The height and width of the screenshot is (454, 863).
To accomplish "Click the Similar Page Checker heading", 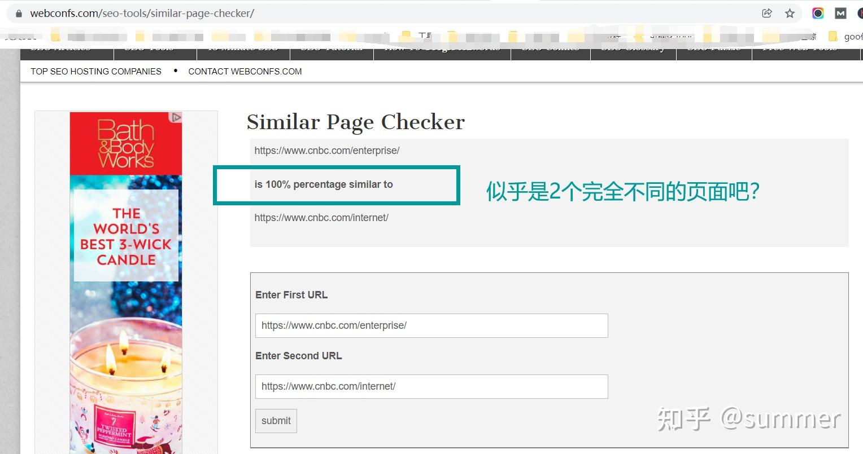I will point(356,122).
